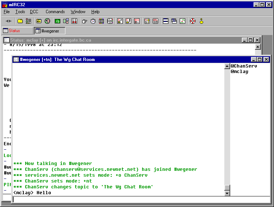Switch to the Status switchbar button
Screen dimensions: 274x207
click(17, 31)
